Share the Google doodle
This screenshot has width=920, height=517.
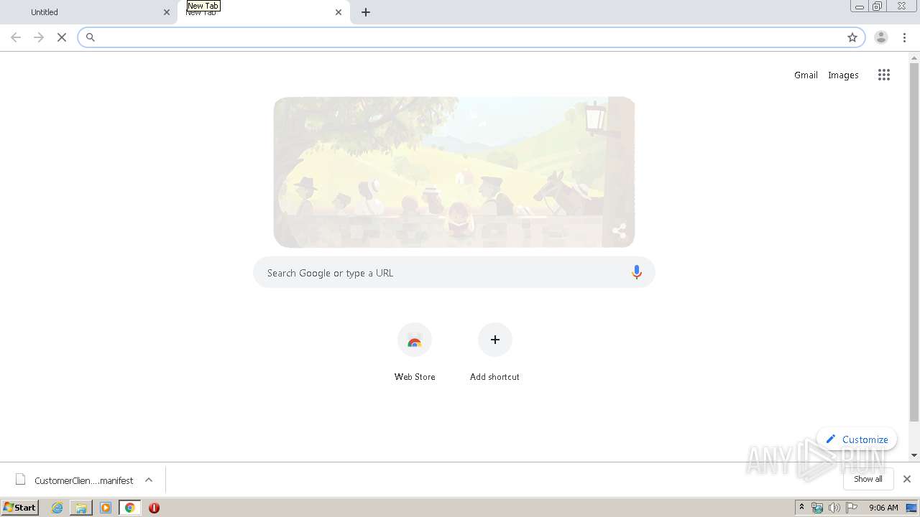(x=619, y=231)
